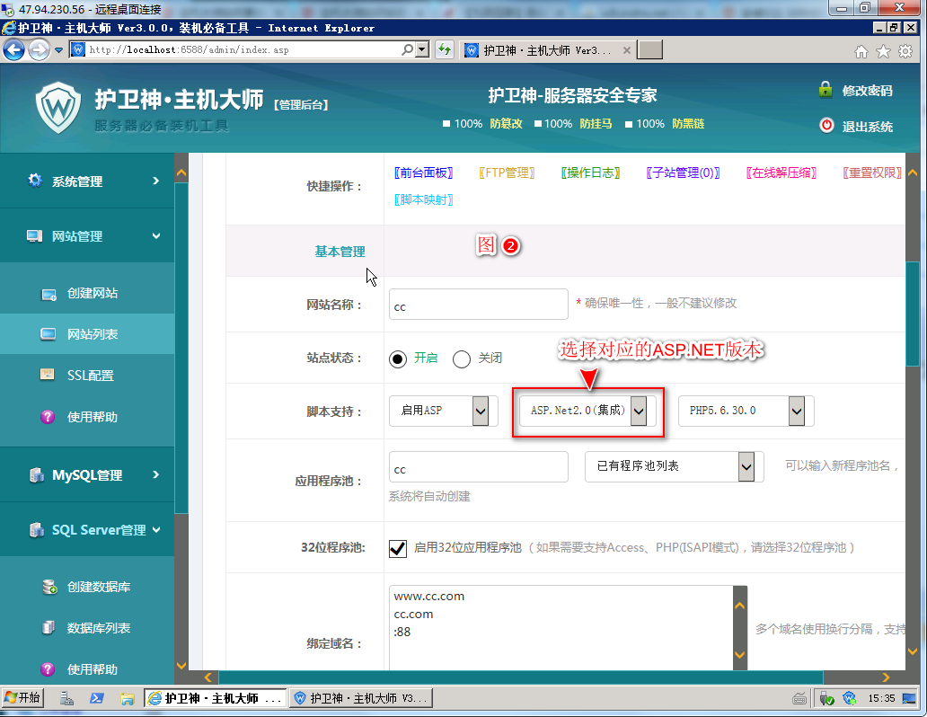
Task: Click the 网站名称 text field
Action: pyautogui.click(x=478, y=305)
